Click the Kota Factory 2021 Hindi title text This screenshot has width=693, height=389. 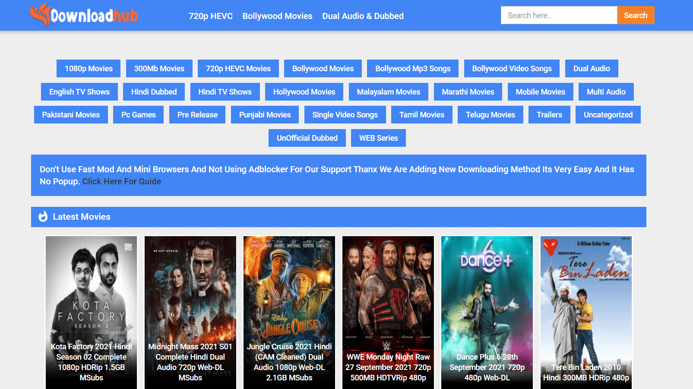[x=91, y=362]
